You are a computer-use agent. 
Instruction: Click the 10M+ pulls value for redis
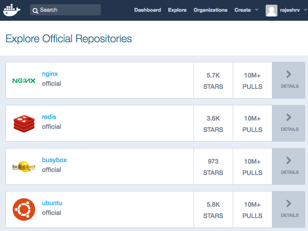[x=252, y=118]
